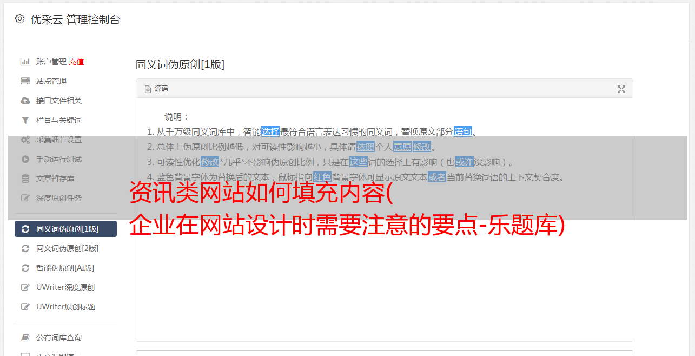The height and width of the screenshot is (356, 695).
Task: Open 深度原创任务 sidebar entry
Action: click(65, 198)
